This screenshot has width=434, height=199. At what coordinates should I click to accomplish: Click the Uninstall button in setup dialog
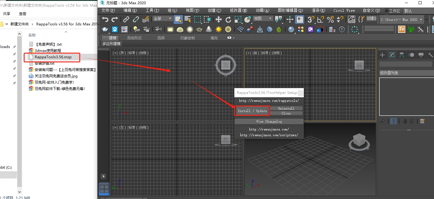click(x=286, y=108)
